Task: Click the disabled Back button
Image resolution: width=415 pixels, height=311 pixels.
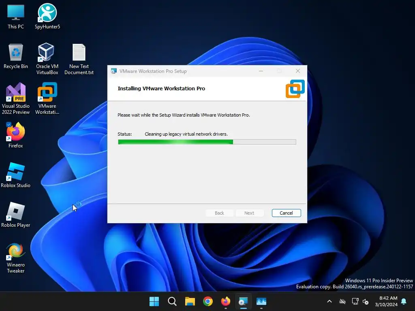Action: point(219,213)
